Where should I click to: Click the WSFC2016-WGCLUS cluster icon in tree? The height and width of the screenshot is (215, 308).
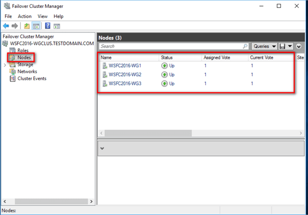pos(5,43)
